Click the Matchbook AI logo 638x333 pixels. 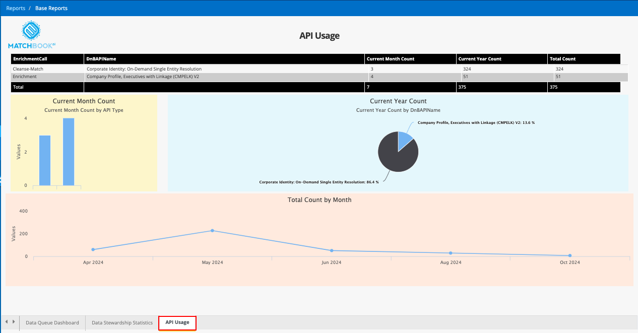click(32, 35)
